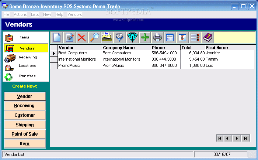Click the typewriter toolbar icon
258x160 pixels.
(x=107, y=37)
